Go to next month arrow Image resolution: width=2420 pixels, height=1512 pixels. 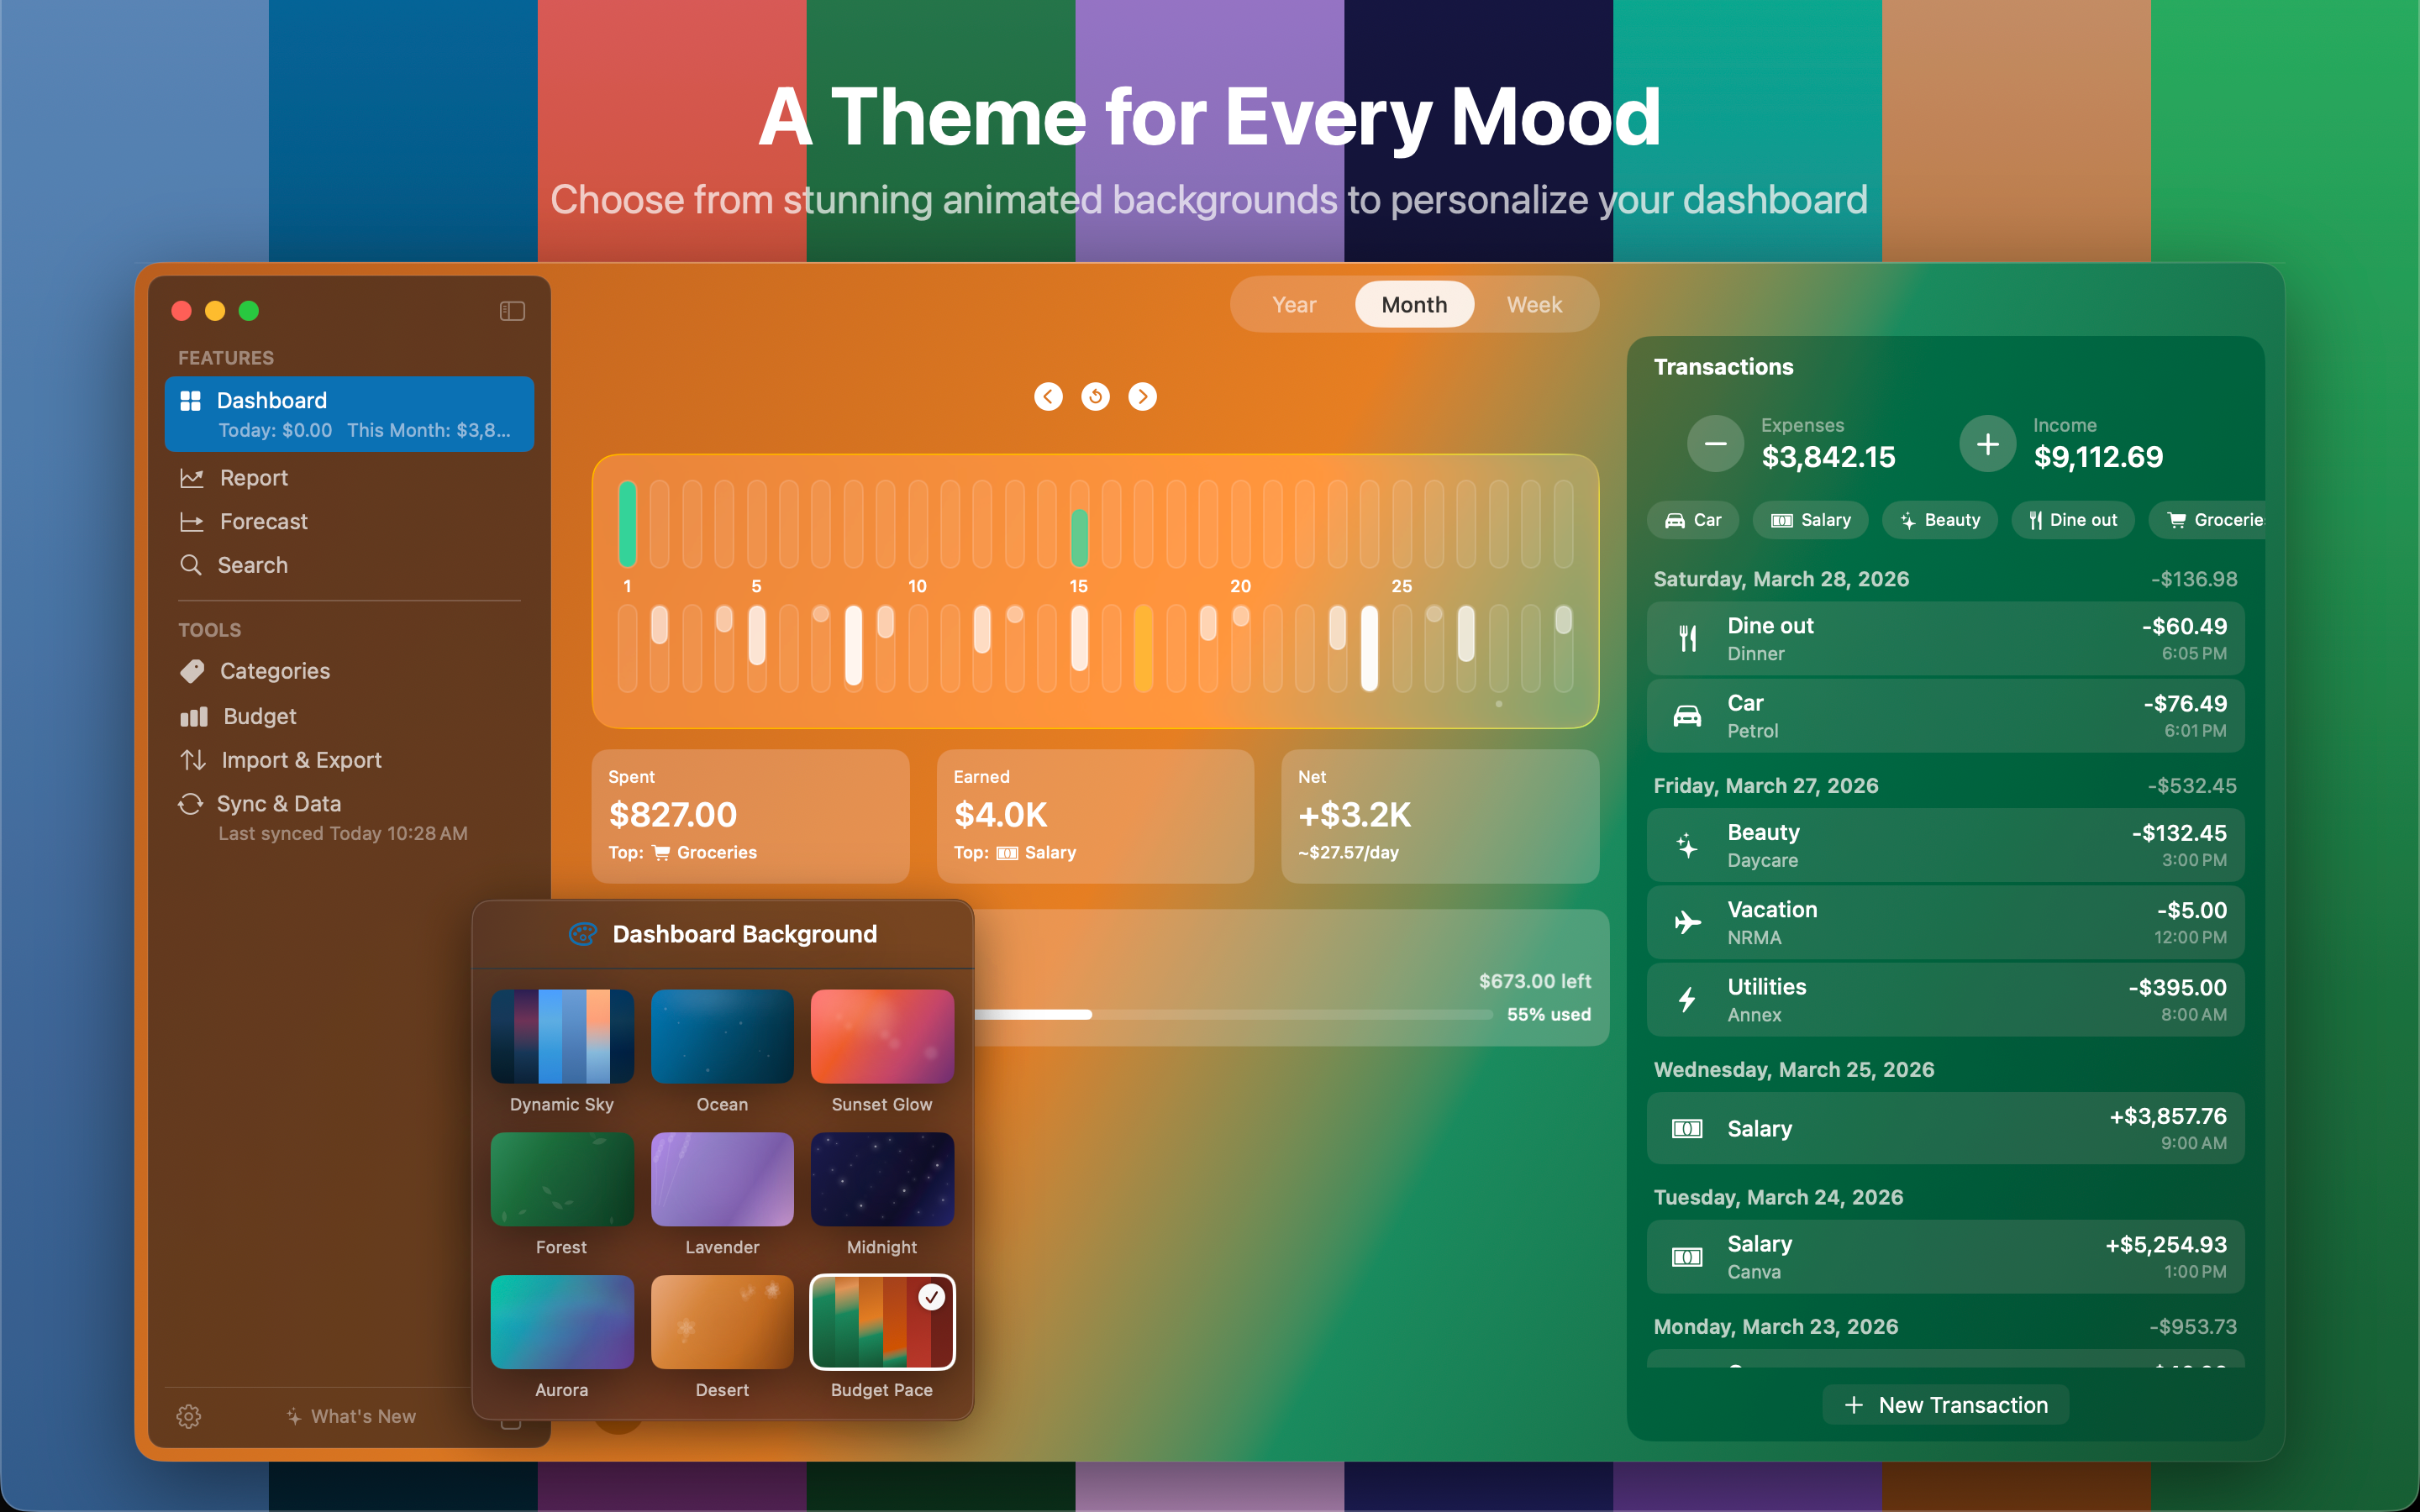[1142, 397]
